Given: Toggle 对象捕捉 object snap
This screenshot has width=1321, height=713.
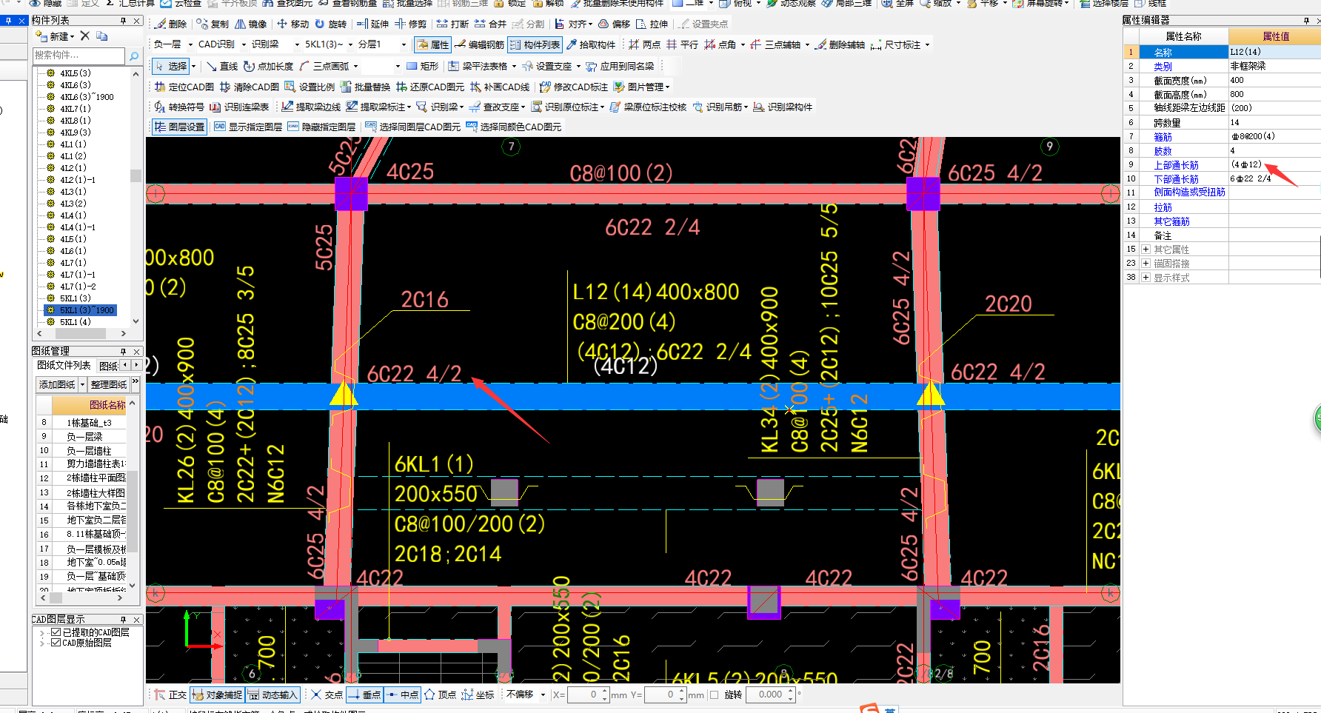Looking at the screenshot, I should (x=217, y=694).
